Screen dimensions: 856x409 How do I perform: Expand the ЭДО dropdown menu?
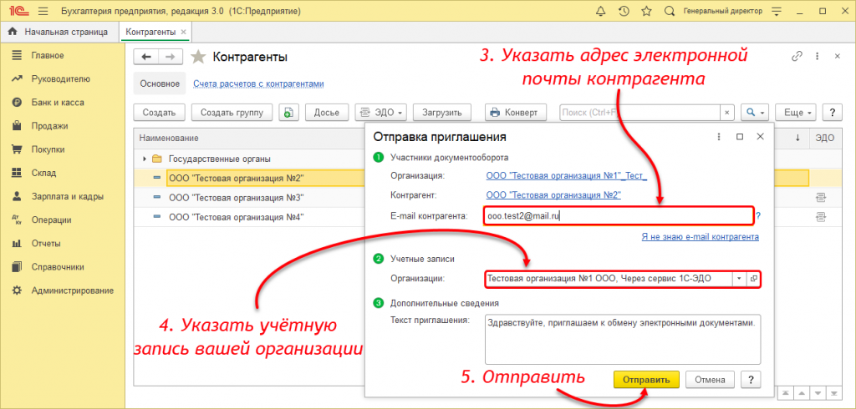(380, 113)
